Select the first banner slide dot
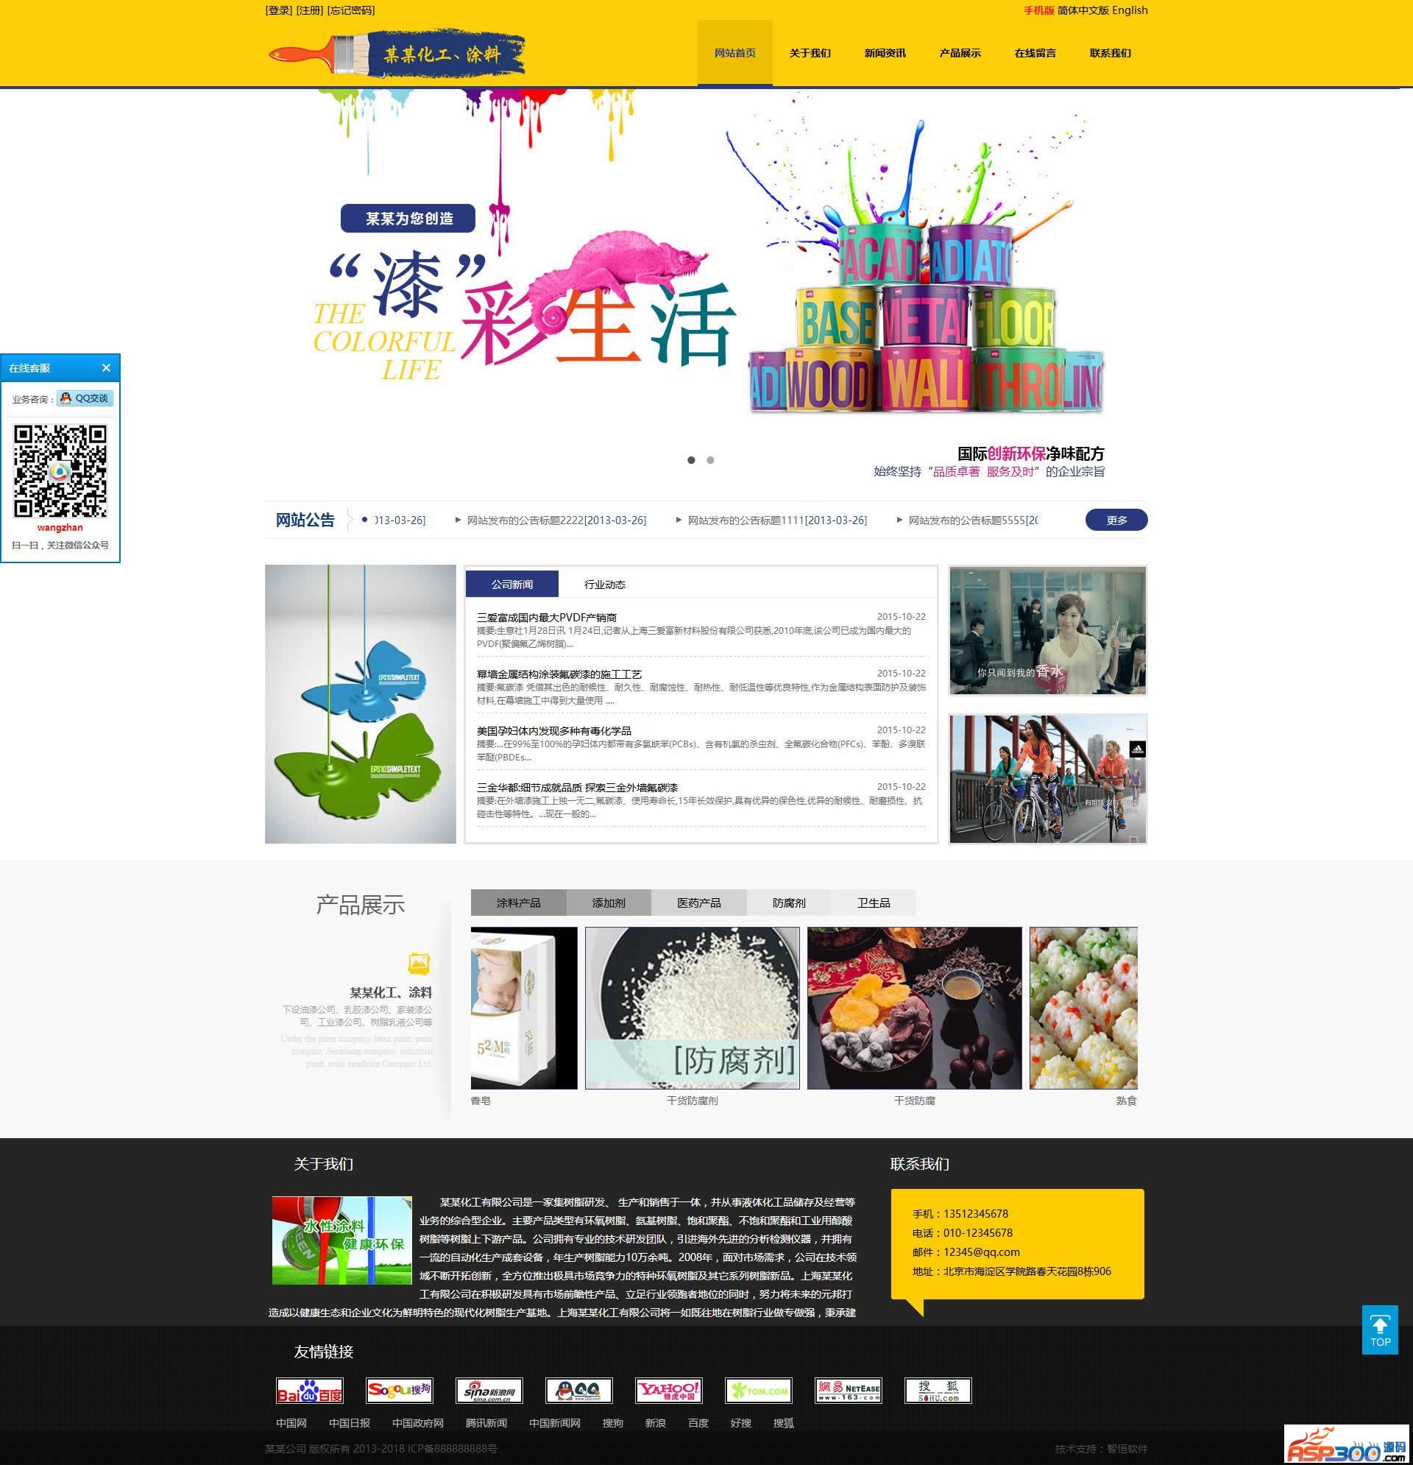Image resolution: width=1413 pixels, height=1465 pixels. pyautogui.click(x=691, y=460)
